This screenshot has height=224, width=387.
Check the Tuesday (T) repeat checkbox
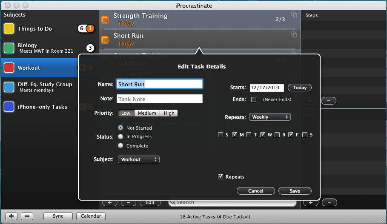(x=249, y=135)
